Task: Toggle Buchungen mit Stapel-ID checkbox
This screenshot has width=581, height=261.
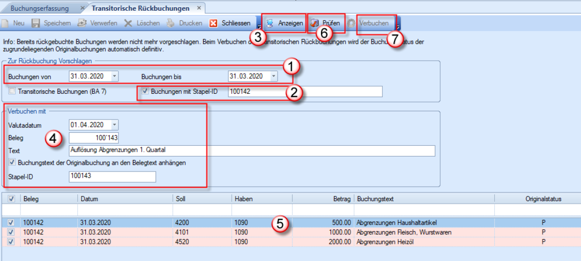Action: [x=145, y=91]
